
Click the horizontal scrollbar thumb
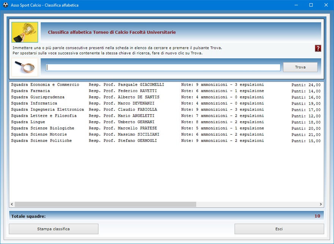point(106,204)
